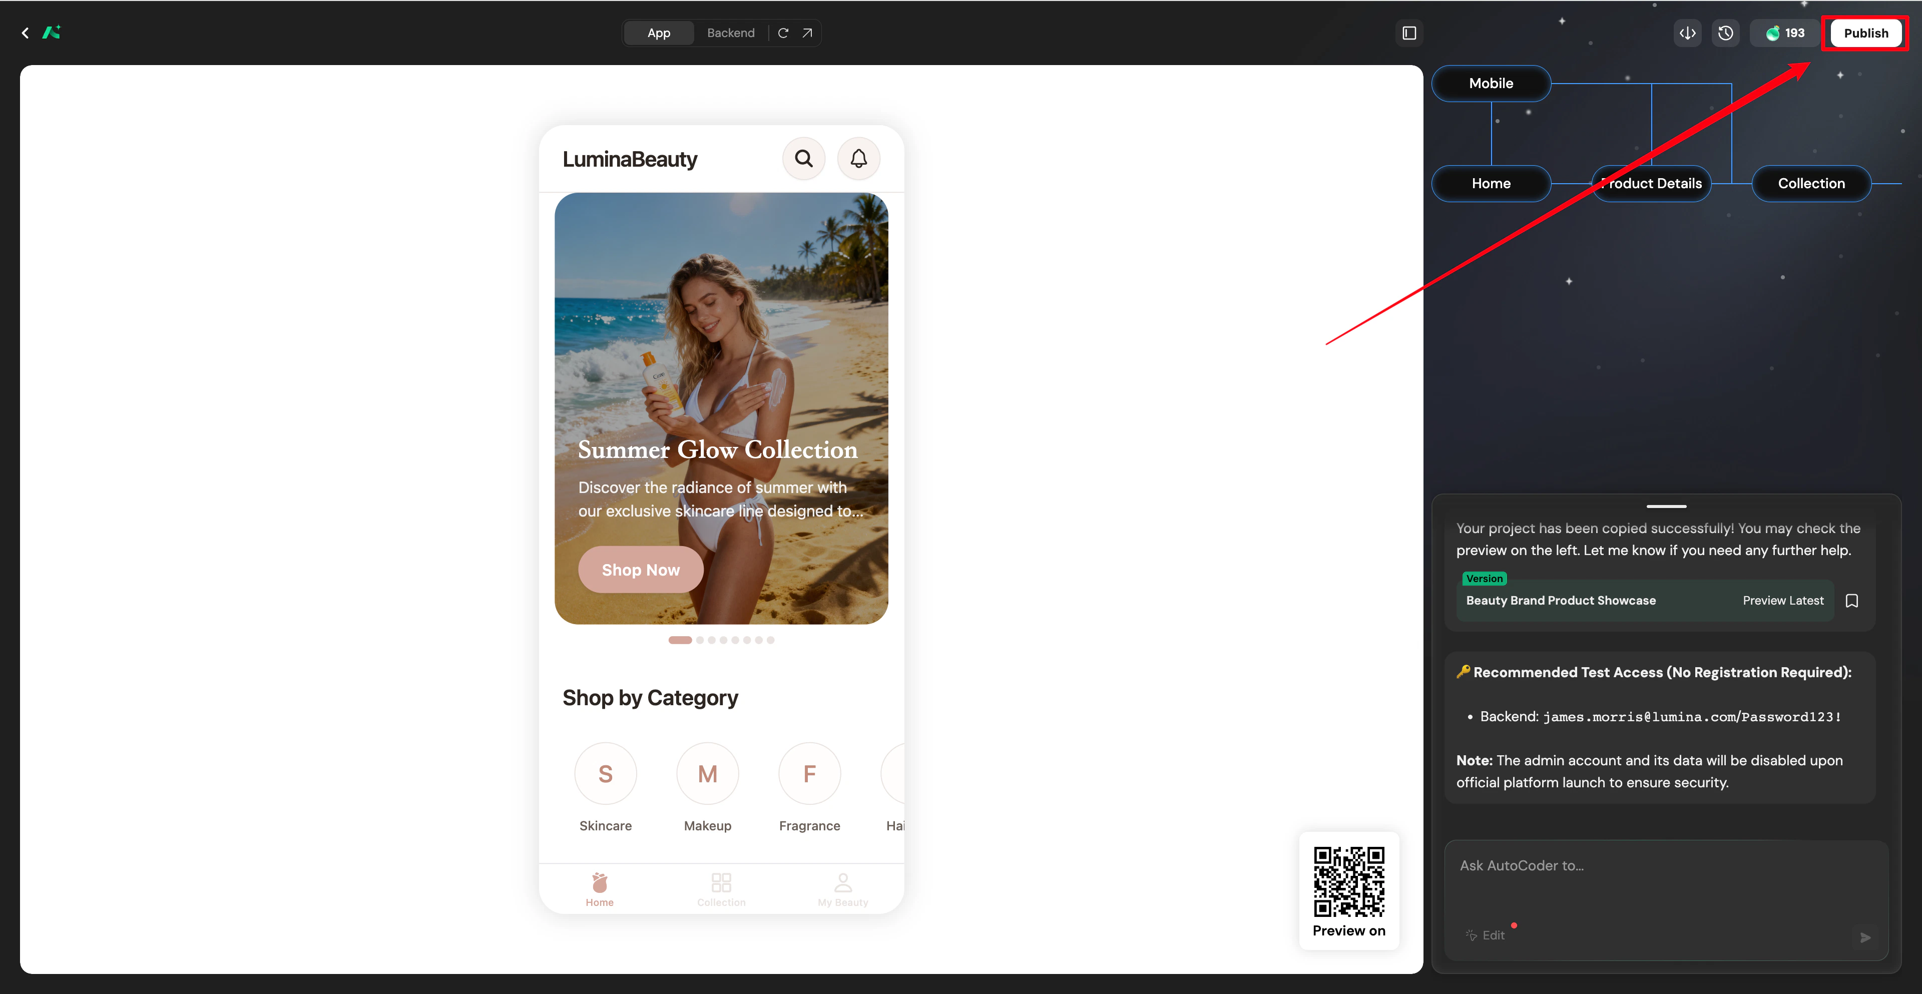Toggle the sidebar panel layout icon

(1408, 33)
